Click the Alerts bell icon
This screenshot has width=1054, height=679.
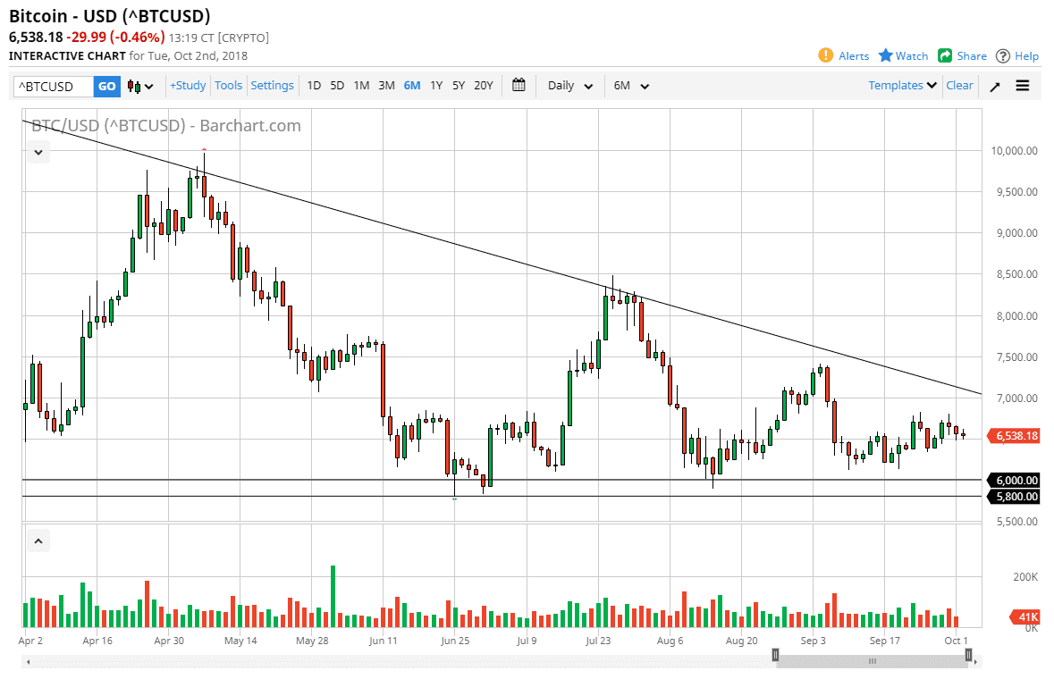826,55
